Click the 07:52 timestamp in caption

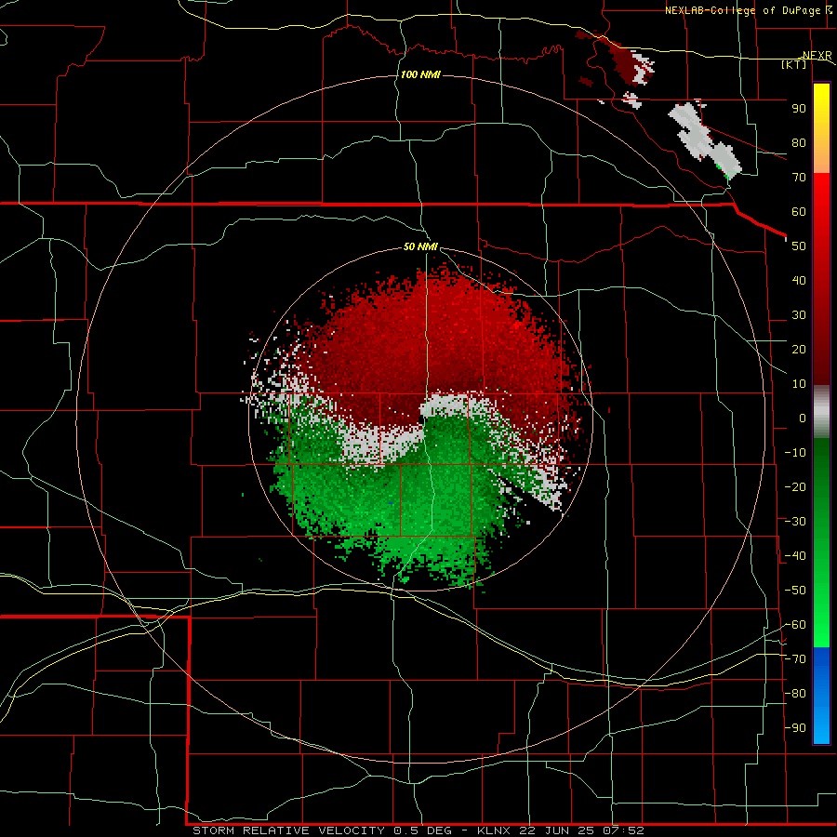pos(624,830)
